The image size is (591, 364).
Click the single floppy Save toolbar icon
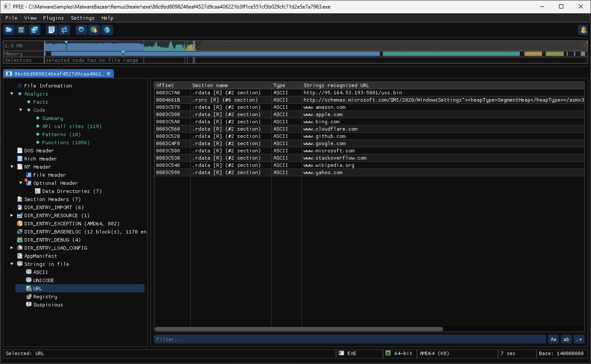click(x=21, y=30)
